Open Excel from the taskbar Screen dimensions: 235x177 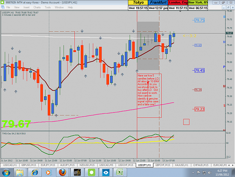tap(120, 172)
